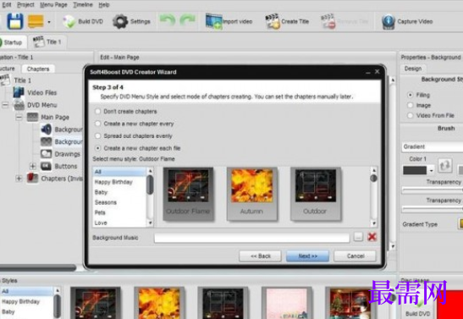Open the Edit menu
This screenshot has width=463, height=319.
click(x=7, y=5)
